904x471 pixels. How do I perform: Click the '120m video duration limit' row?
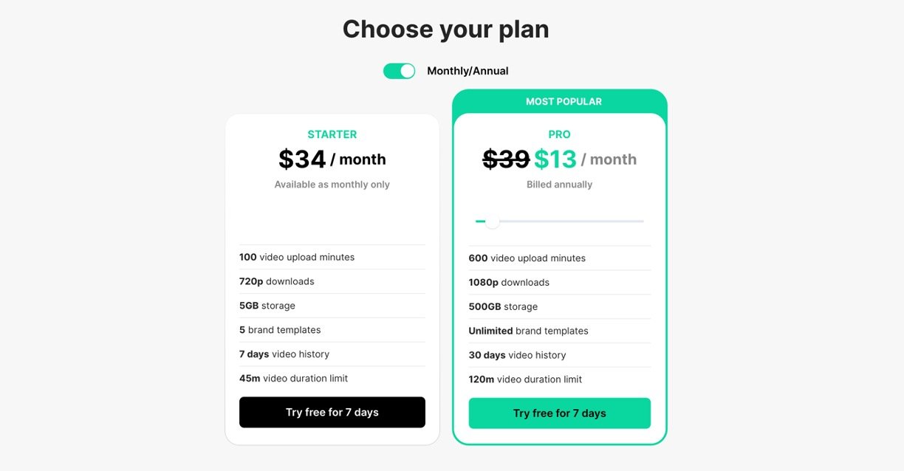coord(525,379)
